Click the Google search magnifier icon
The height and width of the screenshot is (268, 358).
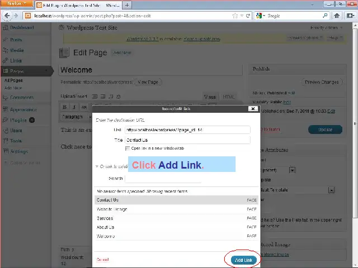pos(325,16)
